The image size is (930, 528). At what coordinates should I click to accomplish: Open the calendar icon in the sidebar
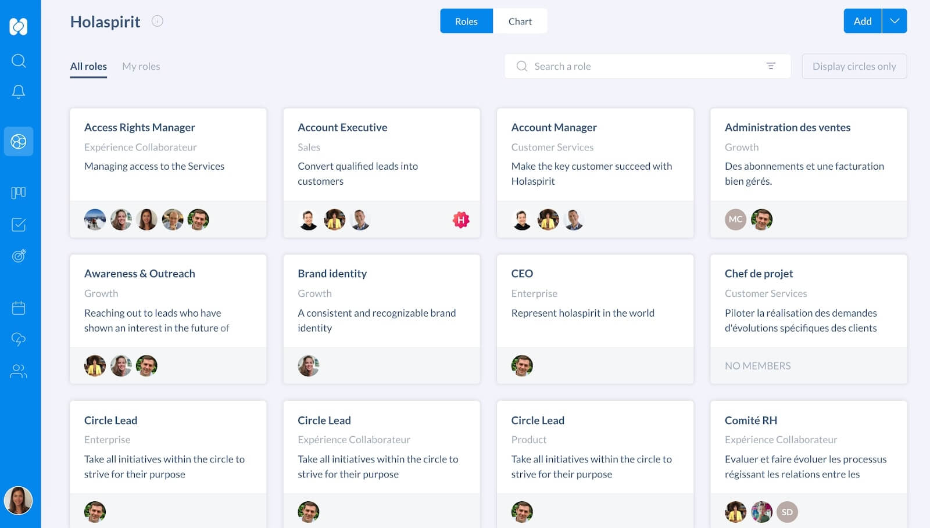point(19,308)
